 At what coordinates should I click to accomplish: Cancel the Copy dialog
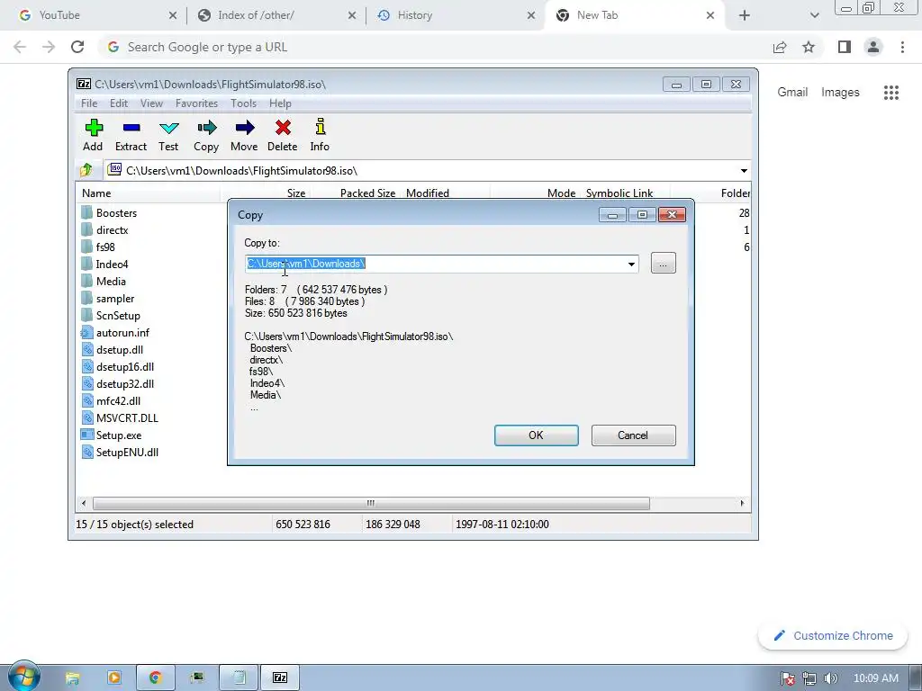point(633,435)
